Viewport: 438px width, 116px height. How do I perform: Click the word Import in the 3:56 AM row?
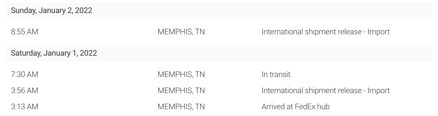click(378, 91)
